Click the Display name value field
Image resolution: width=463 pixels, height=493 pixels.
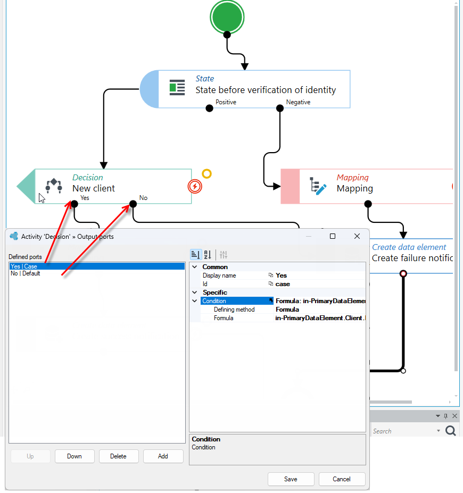pos(319,275)
